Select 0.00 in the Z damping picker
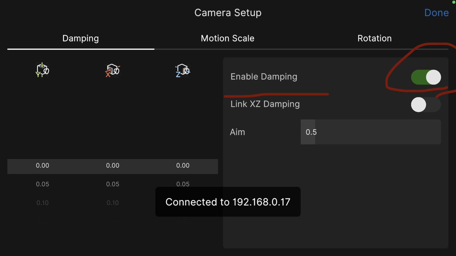This screenshot has width=456, height=256. tap(183, 165)
